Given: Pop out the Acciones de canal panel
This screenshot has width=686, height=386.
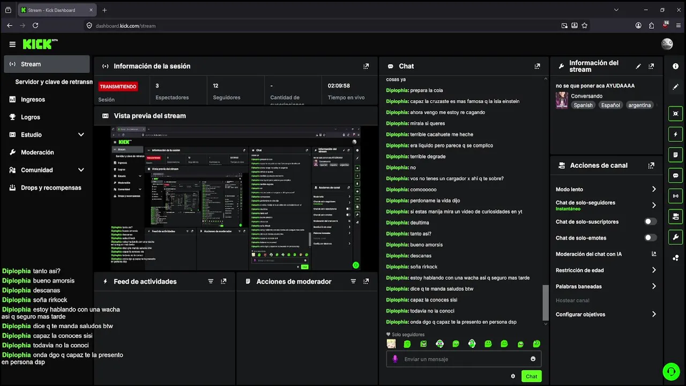Looking at the screenshot, I should (651, 166).
